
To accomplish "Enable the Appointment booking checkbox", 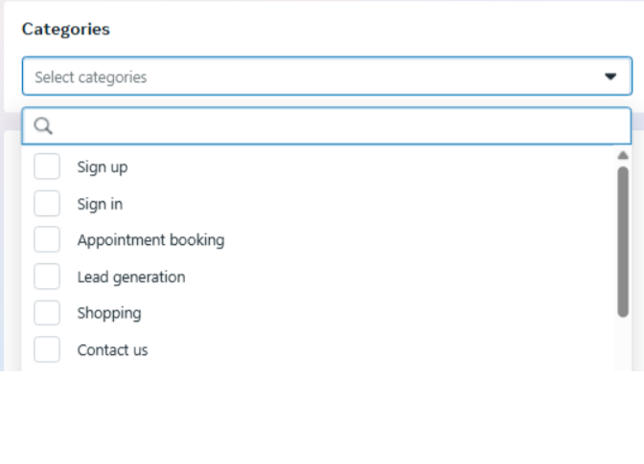I will coord(47,240).
